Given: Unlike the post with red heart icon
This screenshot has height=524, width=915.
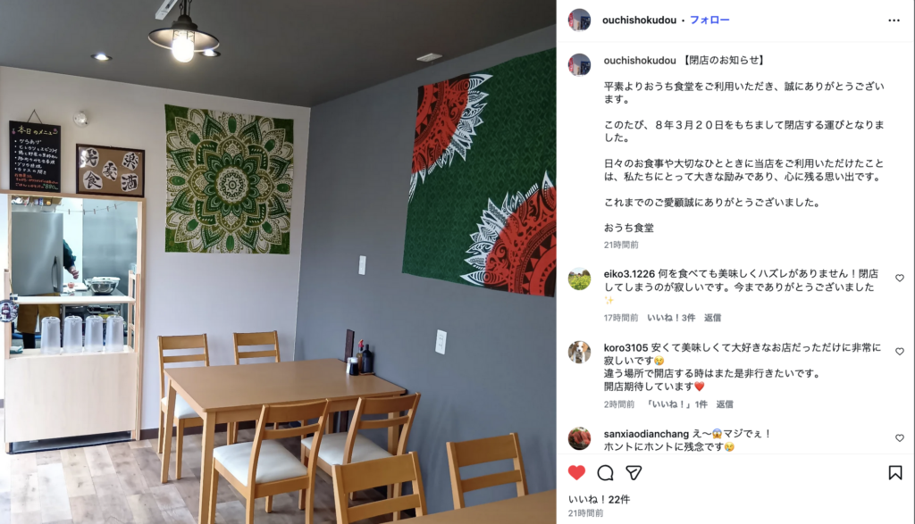Looking at the screenshot, I should (x=576, y=472).
